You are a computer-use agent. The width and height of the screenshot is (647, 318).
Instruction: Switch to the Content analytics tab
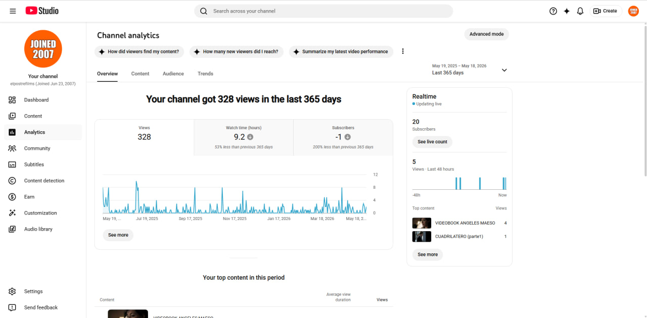pos(140,74)
